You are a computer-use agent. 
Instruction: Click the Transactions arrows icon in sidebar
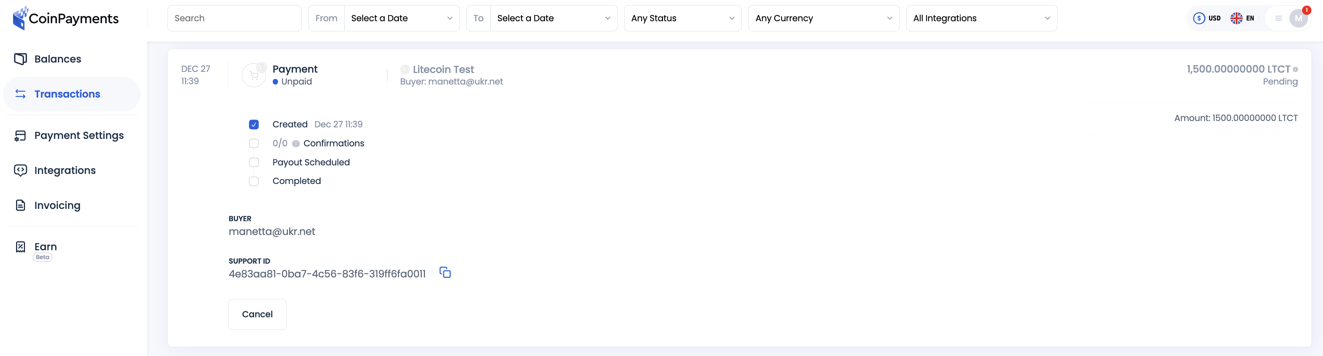(x=19, y=93)
